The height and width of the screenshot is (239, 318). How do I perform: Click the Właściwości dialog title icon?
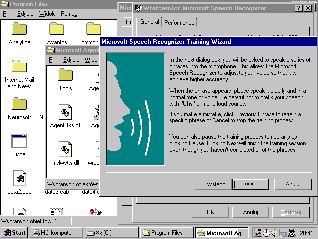tap(138, 8)
